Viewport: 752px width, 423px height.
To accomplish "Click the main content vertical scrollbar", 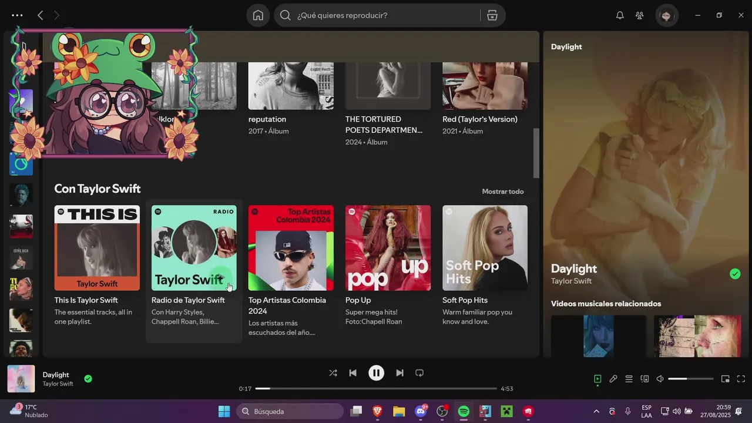I will [x=536, y=153].
